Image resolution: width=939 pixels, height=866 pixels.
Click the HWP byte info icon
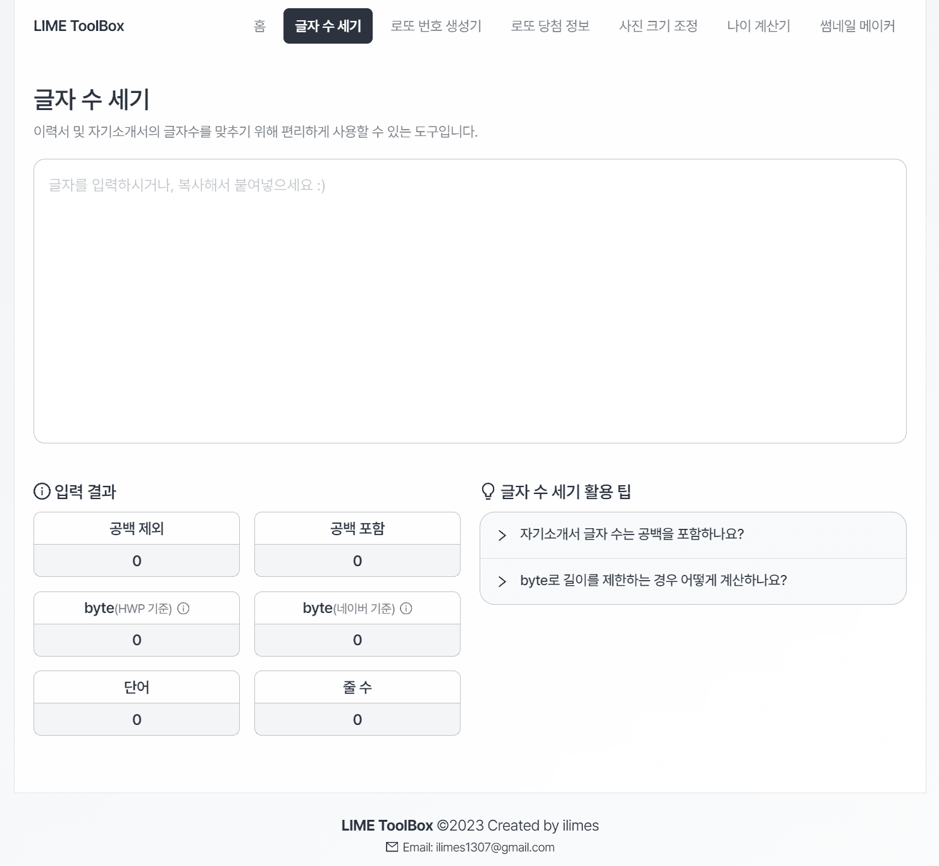tap(183, 609)
